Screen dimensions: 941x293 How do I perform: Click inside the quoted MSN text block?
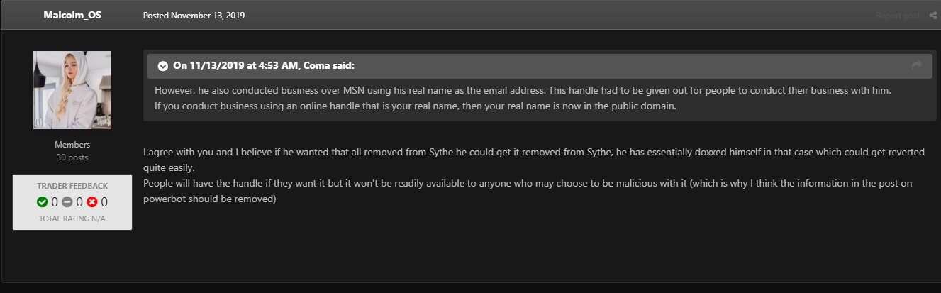point(523,99)
